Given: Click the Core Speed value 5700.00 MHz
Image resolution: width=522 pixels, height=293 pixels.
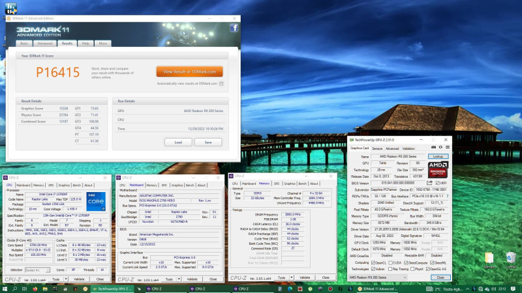Looking at the screenshot, I should [38, 245].
